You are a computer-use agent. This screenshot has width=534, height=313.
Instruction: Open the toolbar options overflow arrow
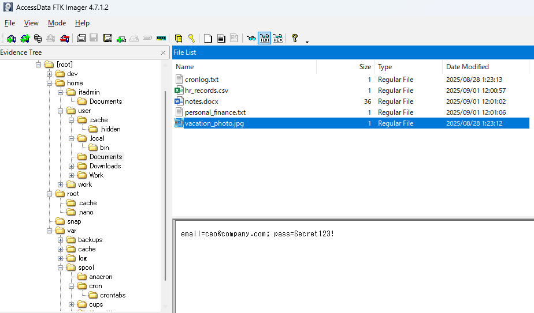point(307,42)
